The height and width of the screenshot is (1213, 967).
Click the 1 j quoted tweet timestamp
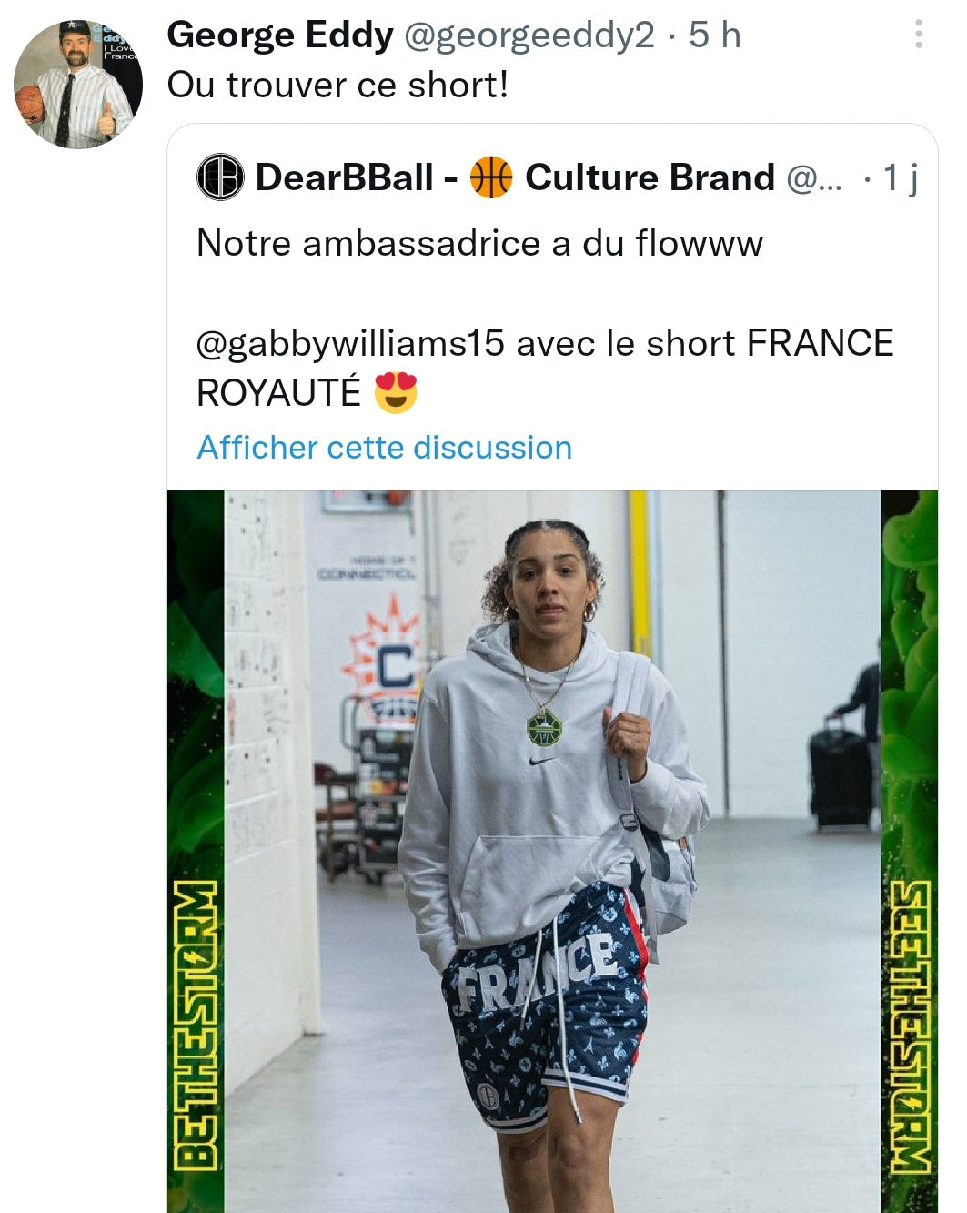(x=900, y=177)
